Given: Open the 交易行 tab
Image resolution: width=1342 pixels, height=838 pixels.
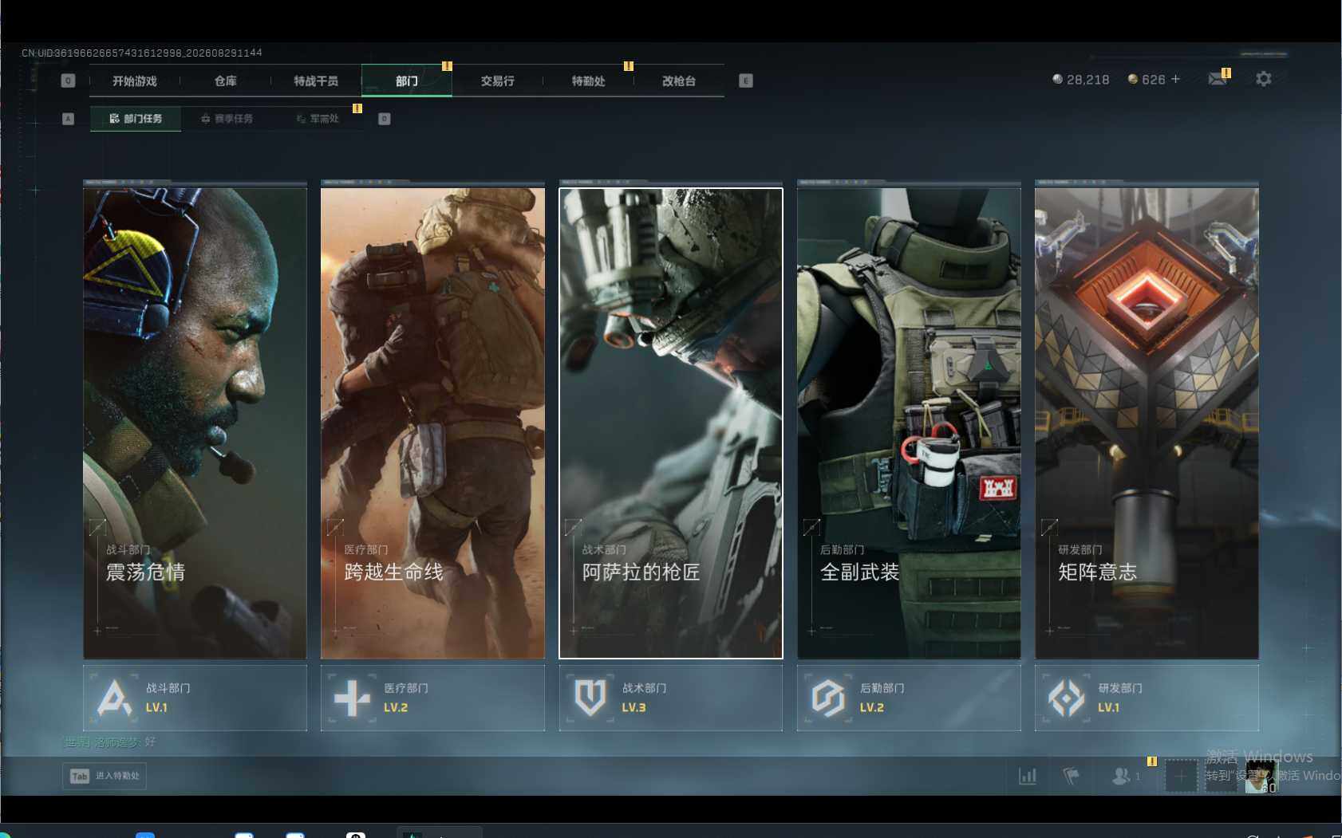Looking at the screenshot, I should pos(497,81).
